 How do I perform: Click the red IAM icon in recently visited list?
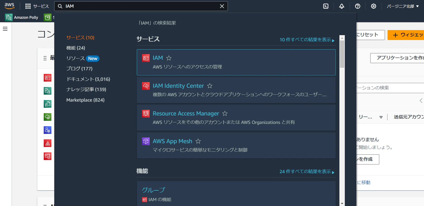coord(48,78)
